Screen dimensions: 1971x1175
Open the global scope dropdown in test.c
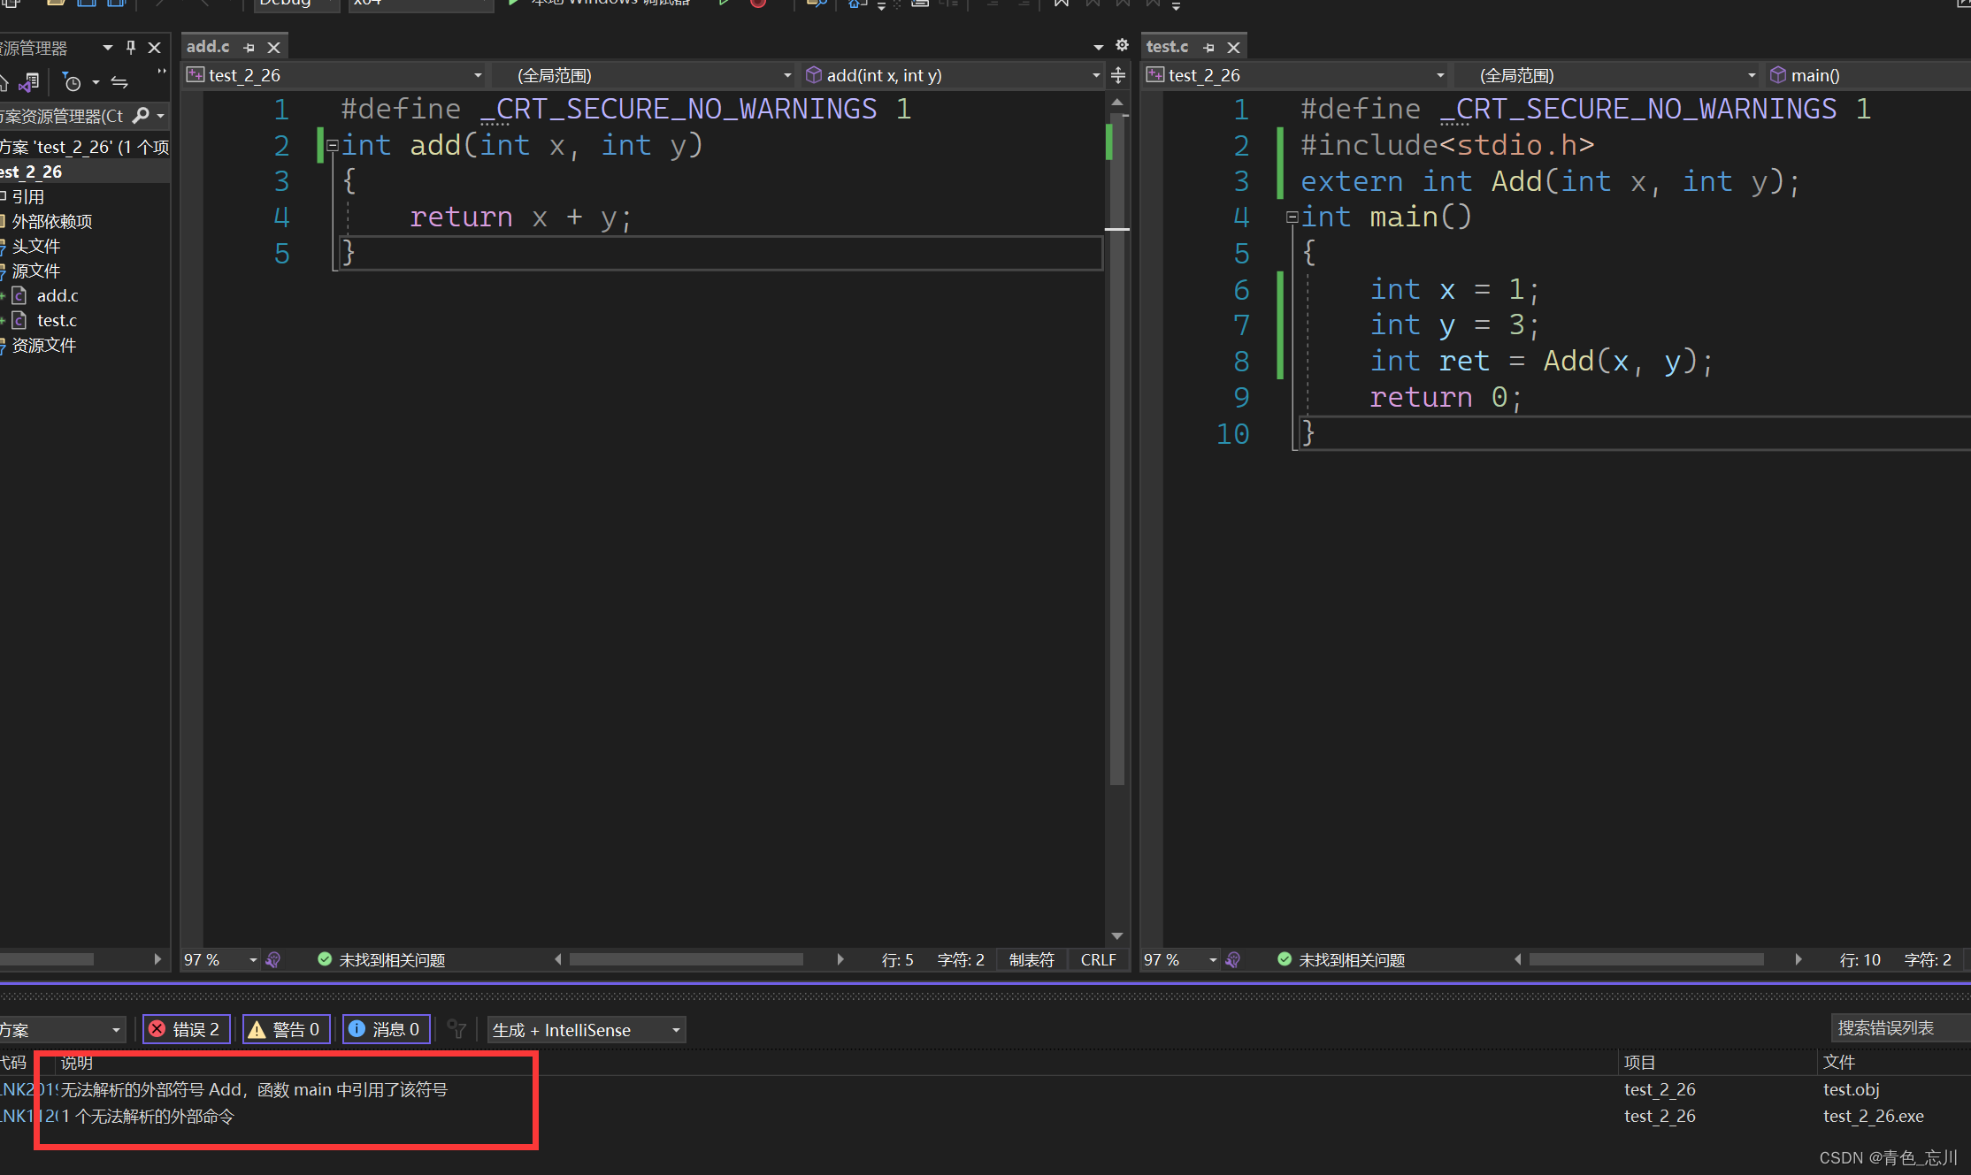pyautogui.click(x=1607, y=75)
